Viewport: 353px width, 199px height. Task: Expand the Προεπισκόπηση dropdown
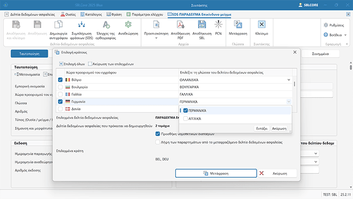(x=157, y=38)
